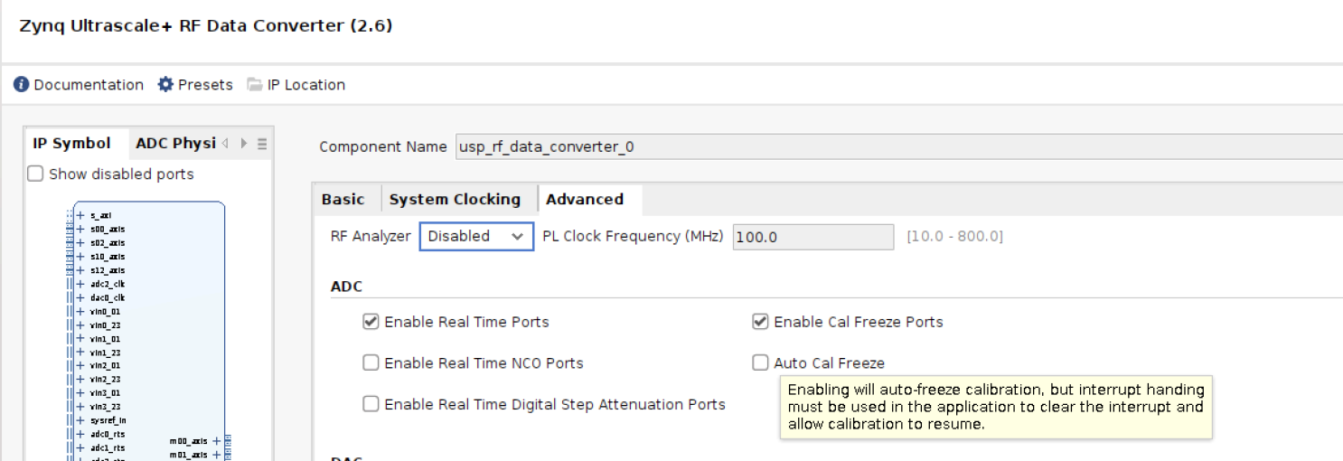
Task: Expand the m00_axis port plus icon
Action: click(216, 441)
